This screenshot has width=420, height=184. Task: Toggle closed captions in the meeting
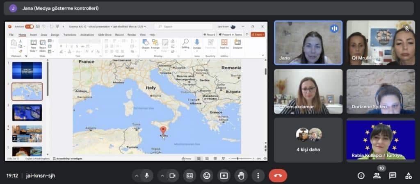click(189, 175)
